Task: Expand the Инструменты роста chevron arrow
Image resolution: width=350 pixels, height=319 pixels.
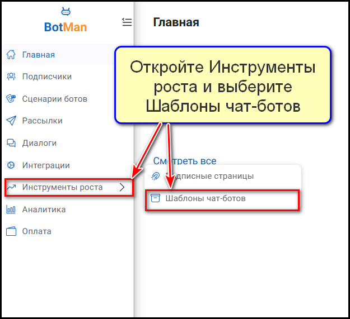Action: (x=123, y=188)
